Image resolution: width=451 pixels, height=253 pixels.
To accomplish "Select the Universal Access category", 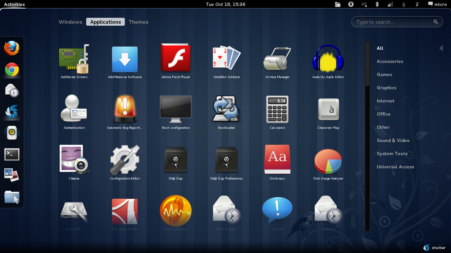I will click(395, 167).
